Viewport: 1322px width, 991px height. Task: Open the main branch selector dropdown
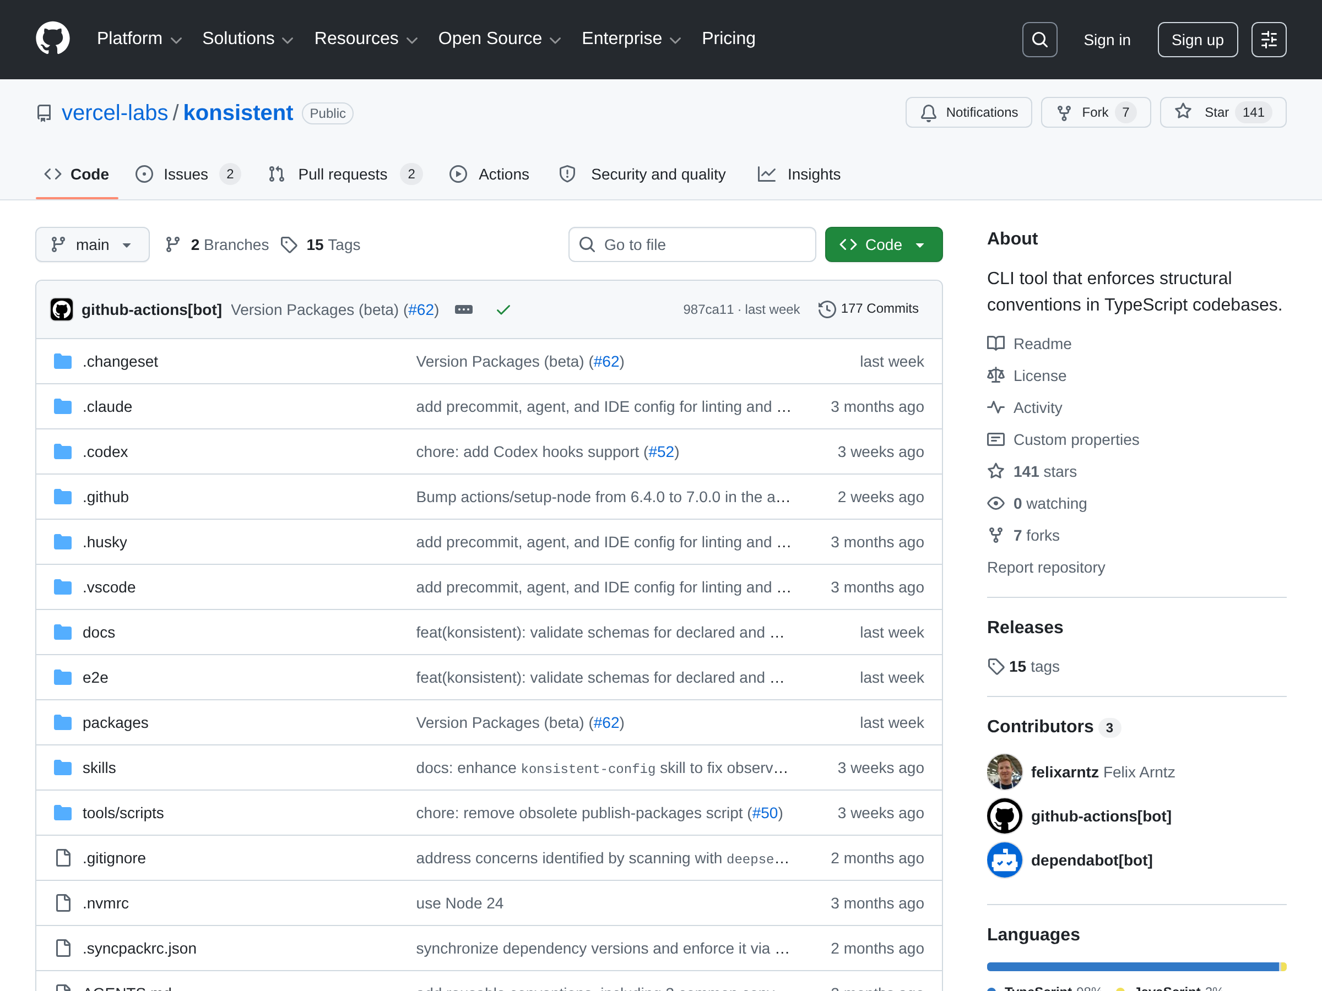93,244
